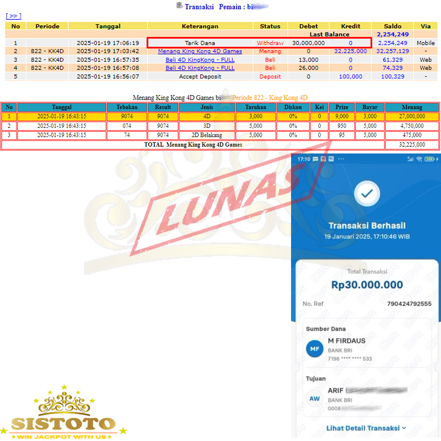Tap the signal strength icon in the status bar
The width and height of the screenshot is (441, 441).
pyautogui.click(x=411, y=159)
